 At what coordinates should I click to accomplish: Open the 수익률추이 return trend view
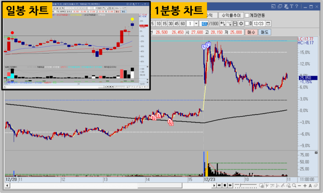(x=231, y=15)
